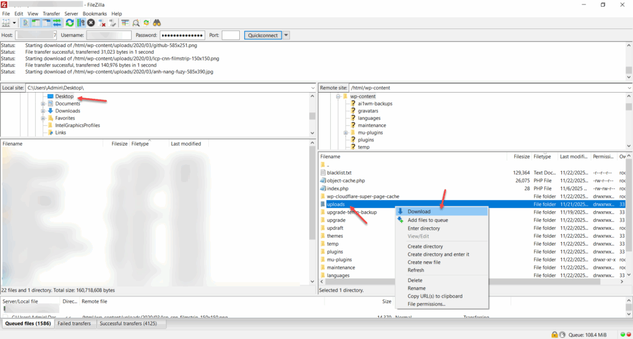Disconnect from the current server icon
This screenshot has width=633, height=339.
pyautogui.click(x=102, y=23)
